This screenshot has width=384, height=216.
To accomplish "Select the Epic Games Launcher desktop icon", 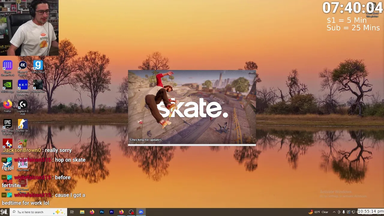I will tap(7, 127).
